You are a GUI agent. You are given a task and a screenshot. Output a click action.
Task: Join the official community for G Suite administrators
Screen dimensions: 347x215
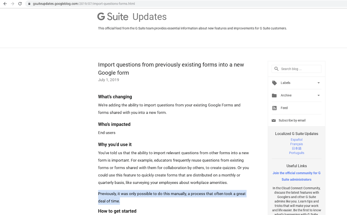[x=297, y=176]
